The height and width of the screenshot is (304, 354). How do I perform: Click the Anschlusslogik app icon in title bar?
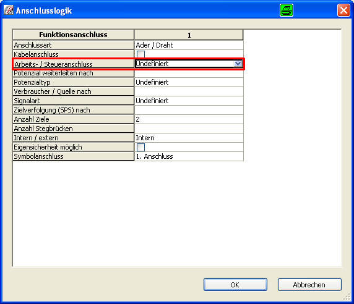pyautogui.click(x=9, y=11)
